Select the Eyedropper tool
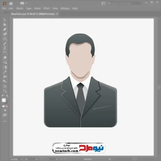Viewport: 161px width, 161px height. [5, 72]
